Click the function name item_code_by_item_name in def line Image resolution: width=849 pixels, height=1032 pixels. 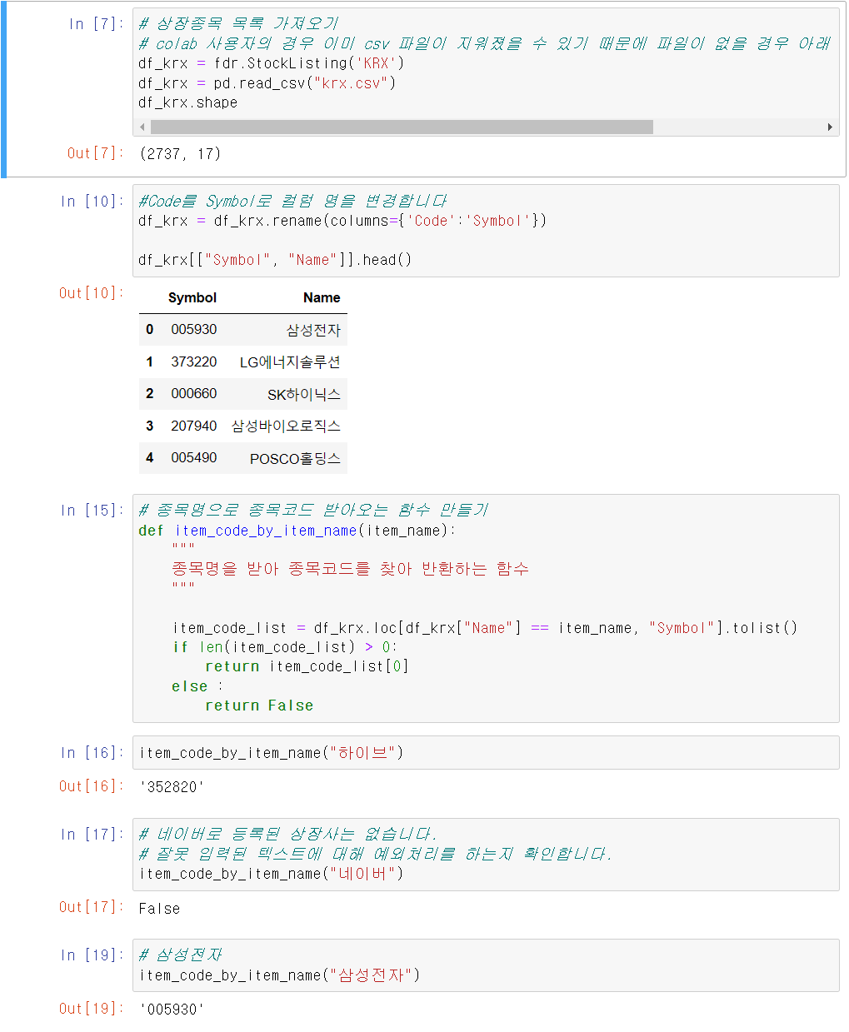265,531
